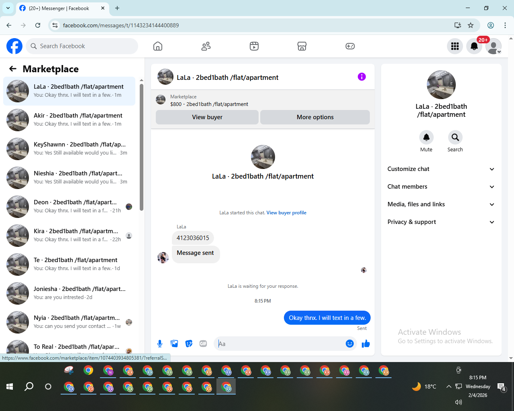Show hidden system tray icons chevron
This screenshot has height=411, width=514.
pyautogui.click(x=449, y=387)
